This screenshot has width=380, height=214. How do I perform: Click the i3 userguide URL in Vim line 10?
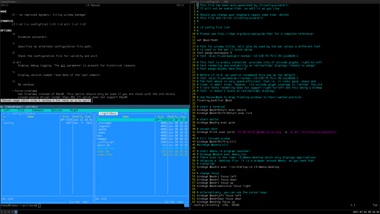pyautogui.click(x=245, y=34)
